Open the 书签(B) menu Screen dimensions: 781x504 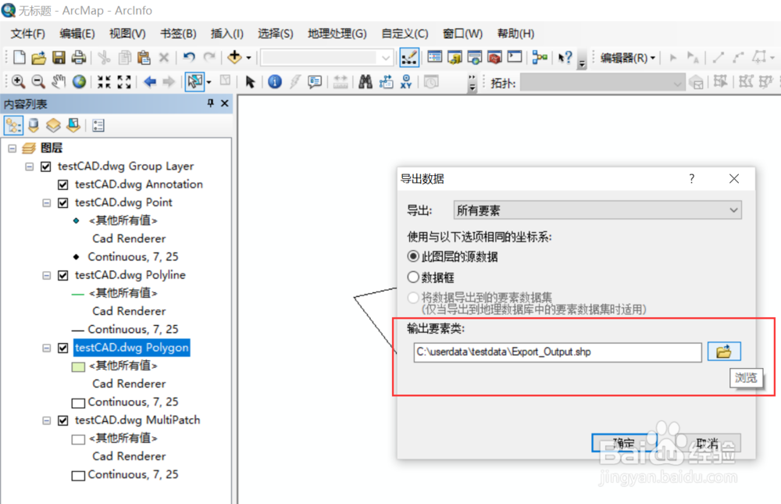178,34
